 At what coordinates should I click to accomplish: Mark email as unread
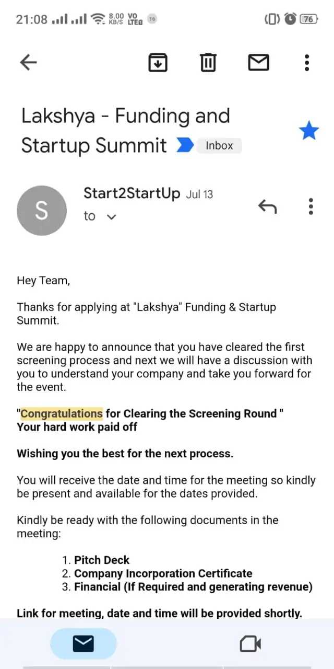258,63
